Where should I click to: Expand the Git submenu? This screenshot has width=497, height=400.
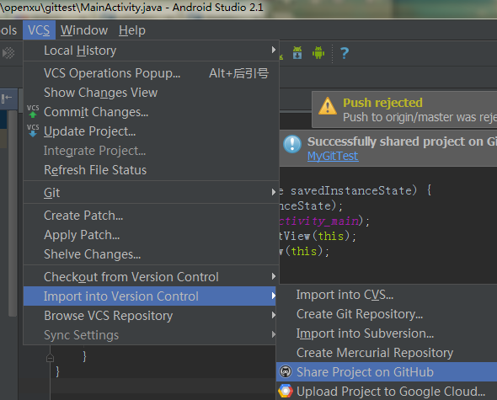151,192
